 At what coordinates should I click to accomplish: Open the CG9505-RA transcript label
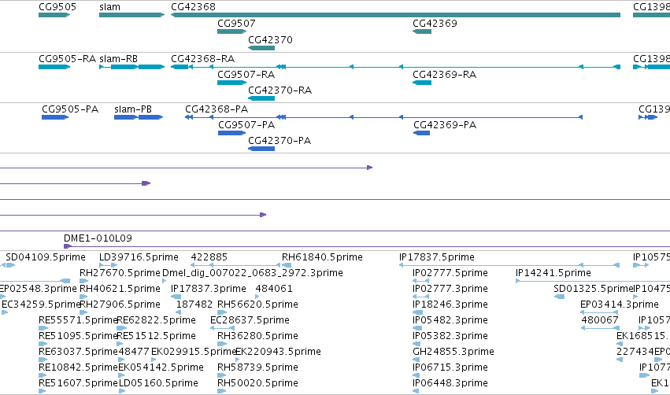67,59
